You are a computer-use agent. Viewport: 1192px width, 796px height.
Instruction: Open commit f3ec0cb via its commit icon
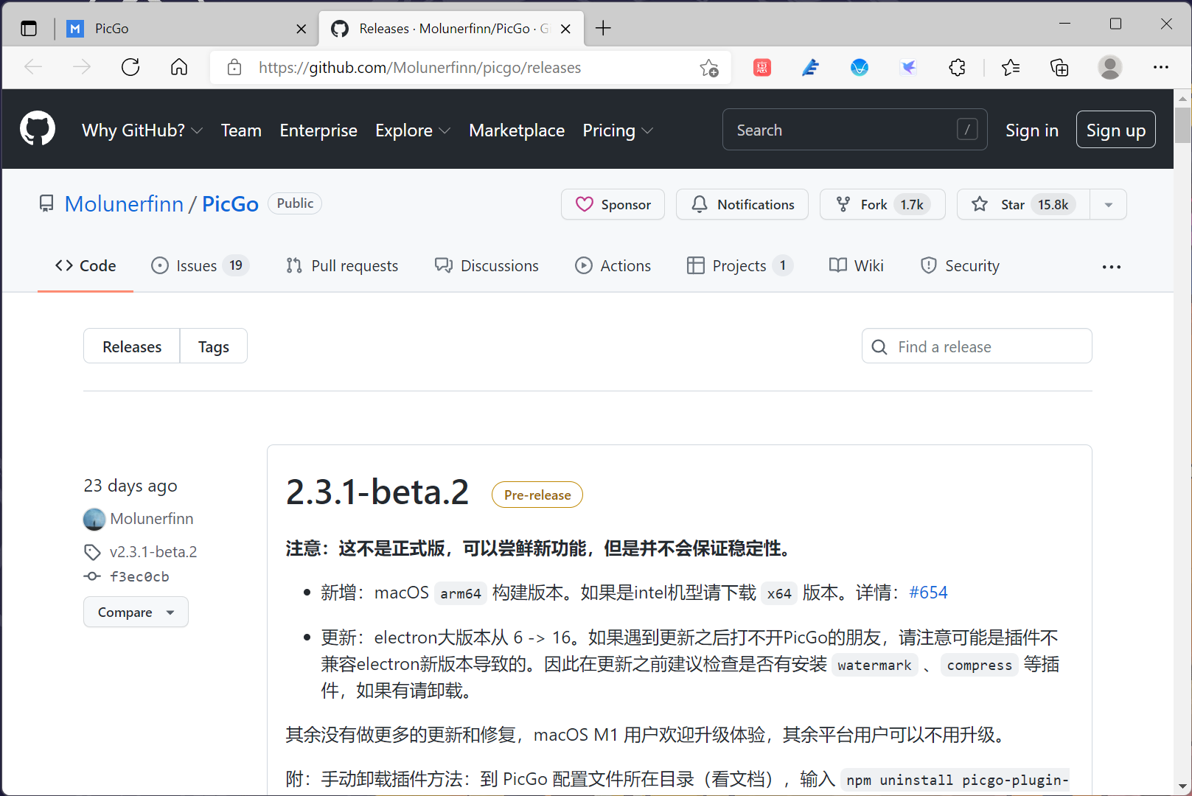pos(91,576)
